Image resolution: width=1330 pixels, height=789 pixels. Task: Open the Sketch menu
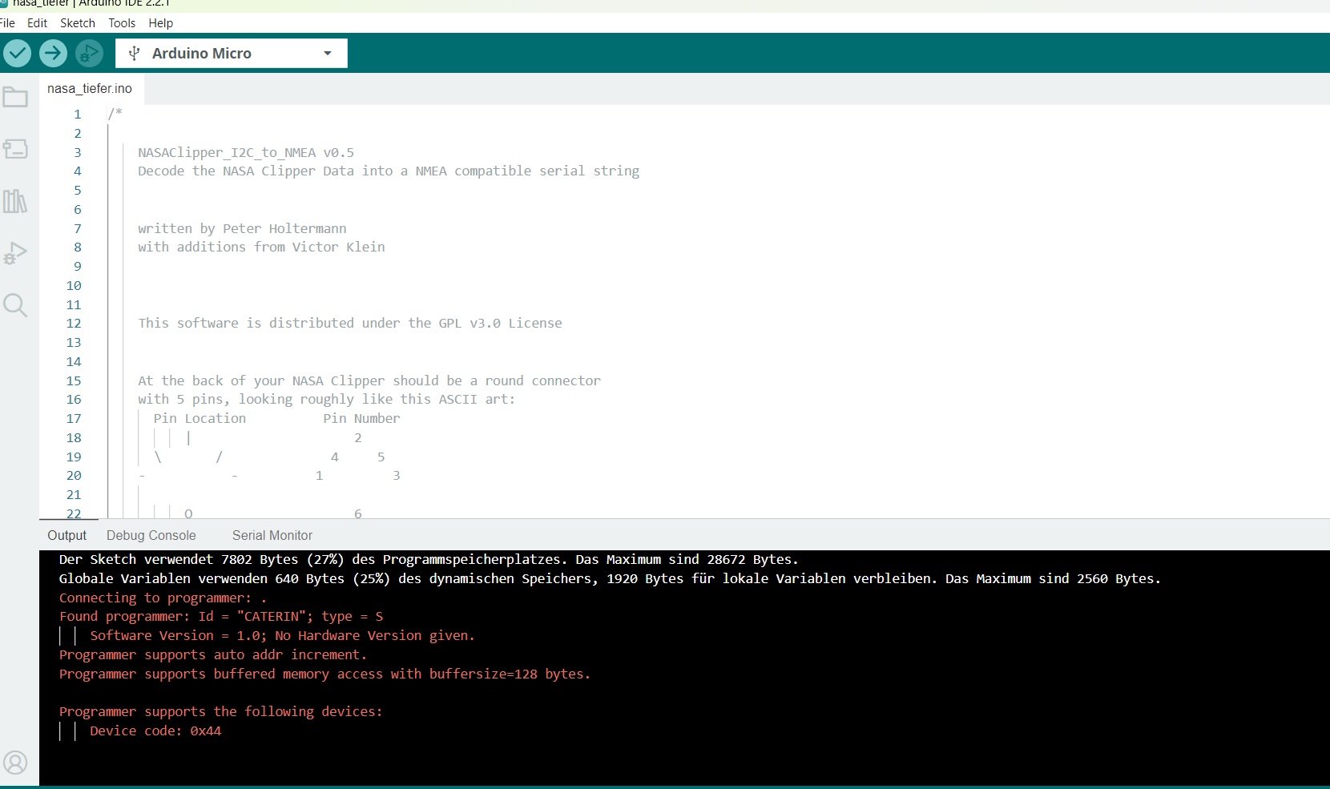78,23
